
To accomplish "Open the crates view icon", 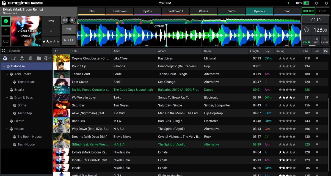I will pyautogui.click(x=5, y=58).
